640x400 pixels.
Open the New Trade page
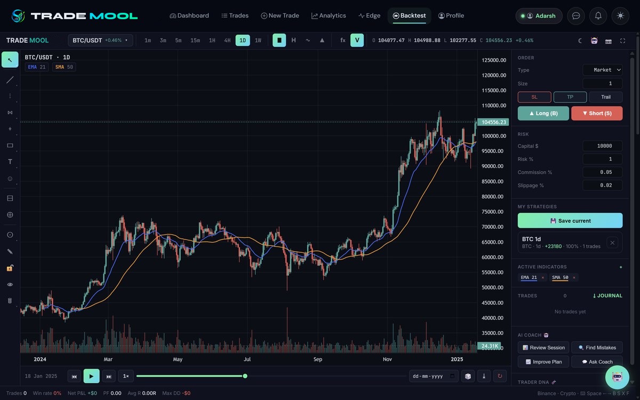click(x=280, y=15)
